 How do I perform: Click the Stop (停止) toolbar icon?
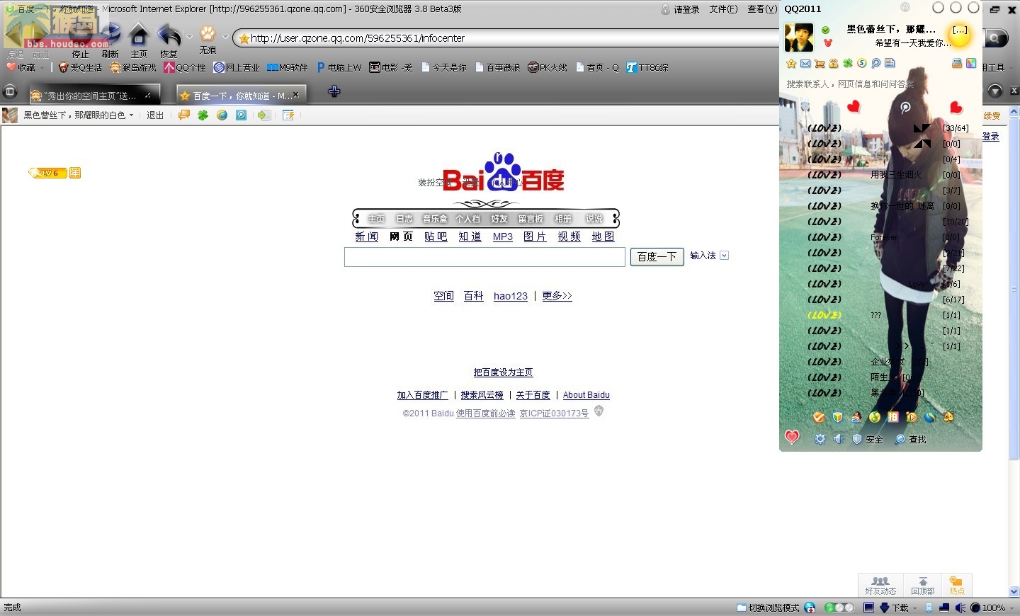(x=80, y=35)
